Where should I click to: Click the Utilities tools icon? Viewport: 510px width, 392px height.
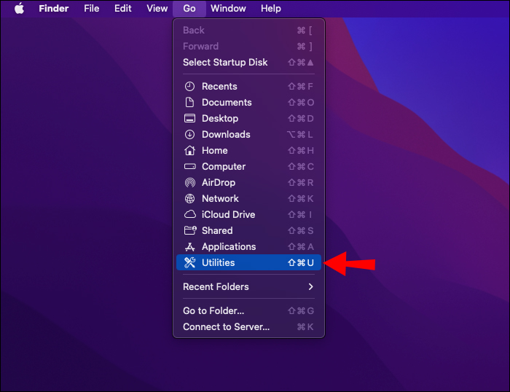click(189, 262)
